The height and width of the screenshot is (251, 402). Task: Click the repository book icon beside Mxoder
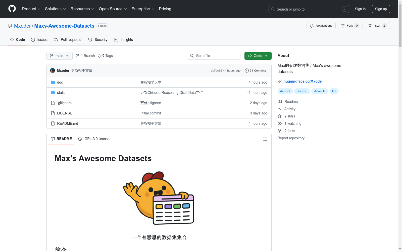coord(10,26)
